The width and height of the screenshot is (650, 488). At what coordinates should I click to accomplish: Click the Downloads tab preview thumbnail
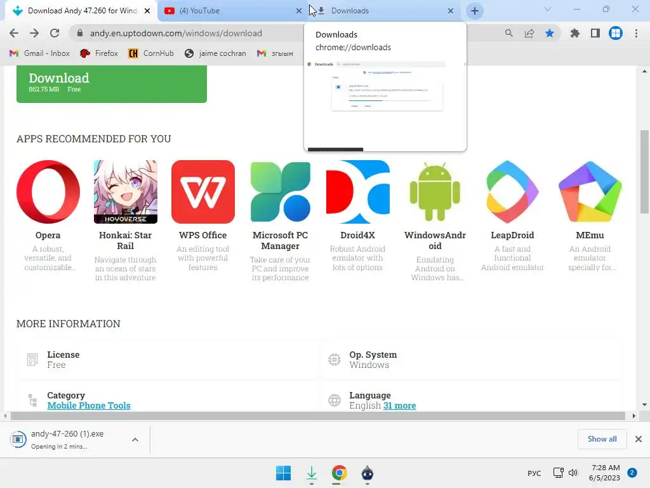[385, 105]
